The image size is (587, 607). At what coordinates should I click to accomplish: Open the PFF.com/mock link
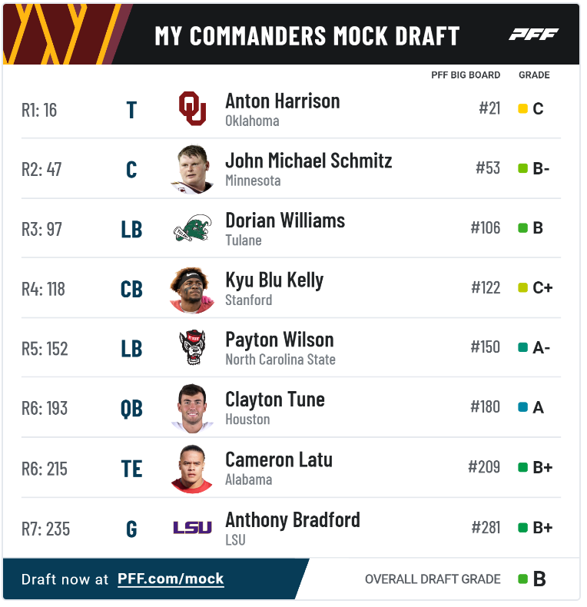[171, 579]
